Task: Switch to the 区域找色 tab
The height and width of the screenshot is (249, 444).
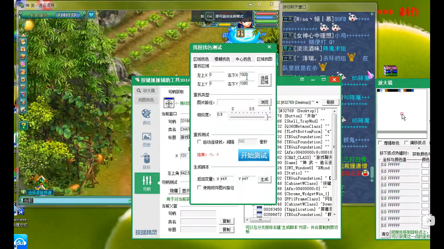Action: [x=201, y=59]
